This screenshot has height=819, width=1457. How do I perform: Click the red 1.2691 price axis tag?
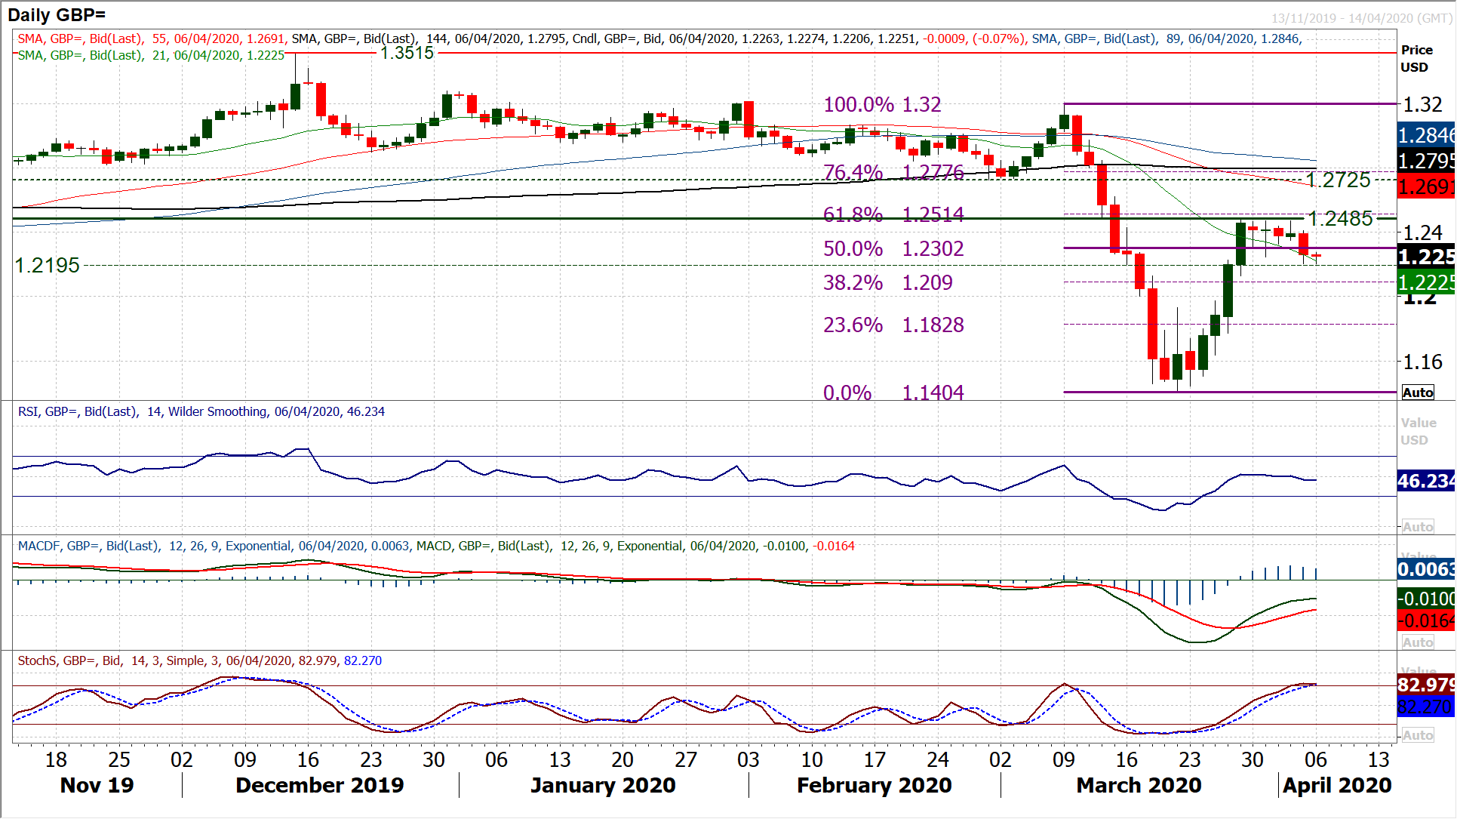[x=1425, y=186]
